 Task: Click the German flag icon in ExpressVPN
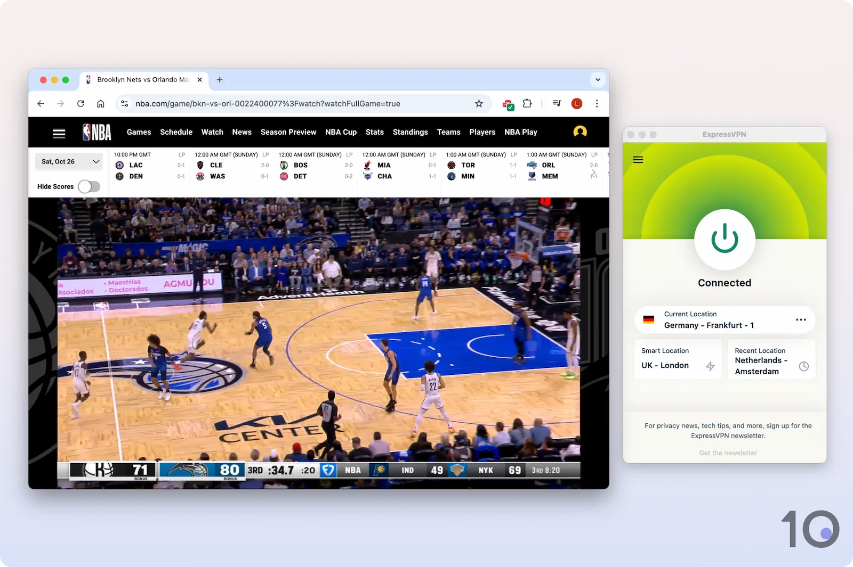coord(649,320)
